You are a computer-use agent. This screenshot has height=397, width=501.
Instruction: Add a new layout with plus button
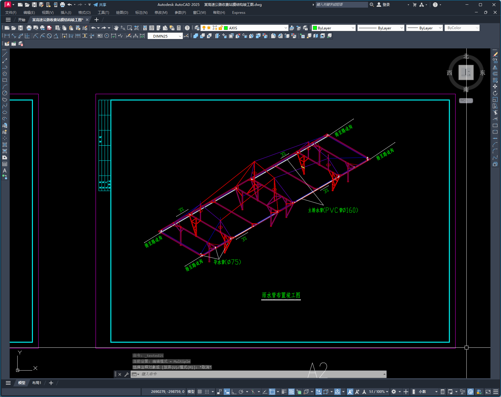point(51,383)
